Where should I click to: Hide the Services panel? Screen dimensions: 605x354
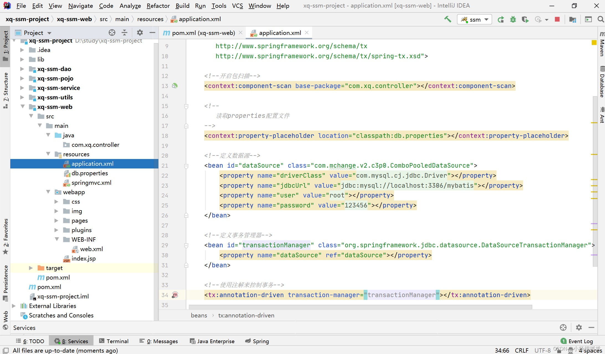click(591, 327)
